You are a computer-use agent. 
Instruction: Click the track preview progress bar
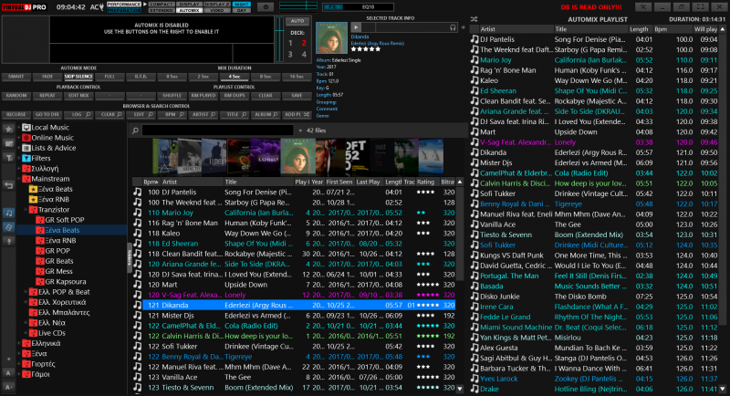404,27
